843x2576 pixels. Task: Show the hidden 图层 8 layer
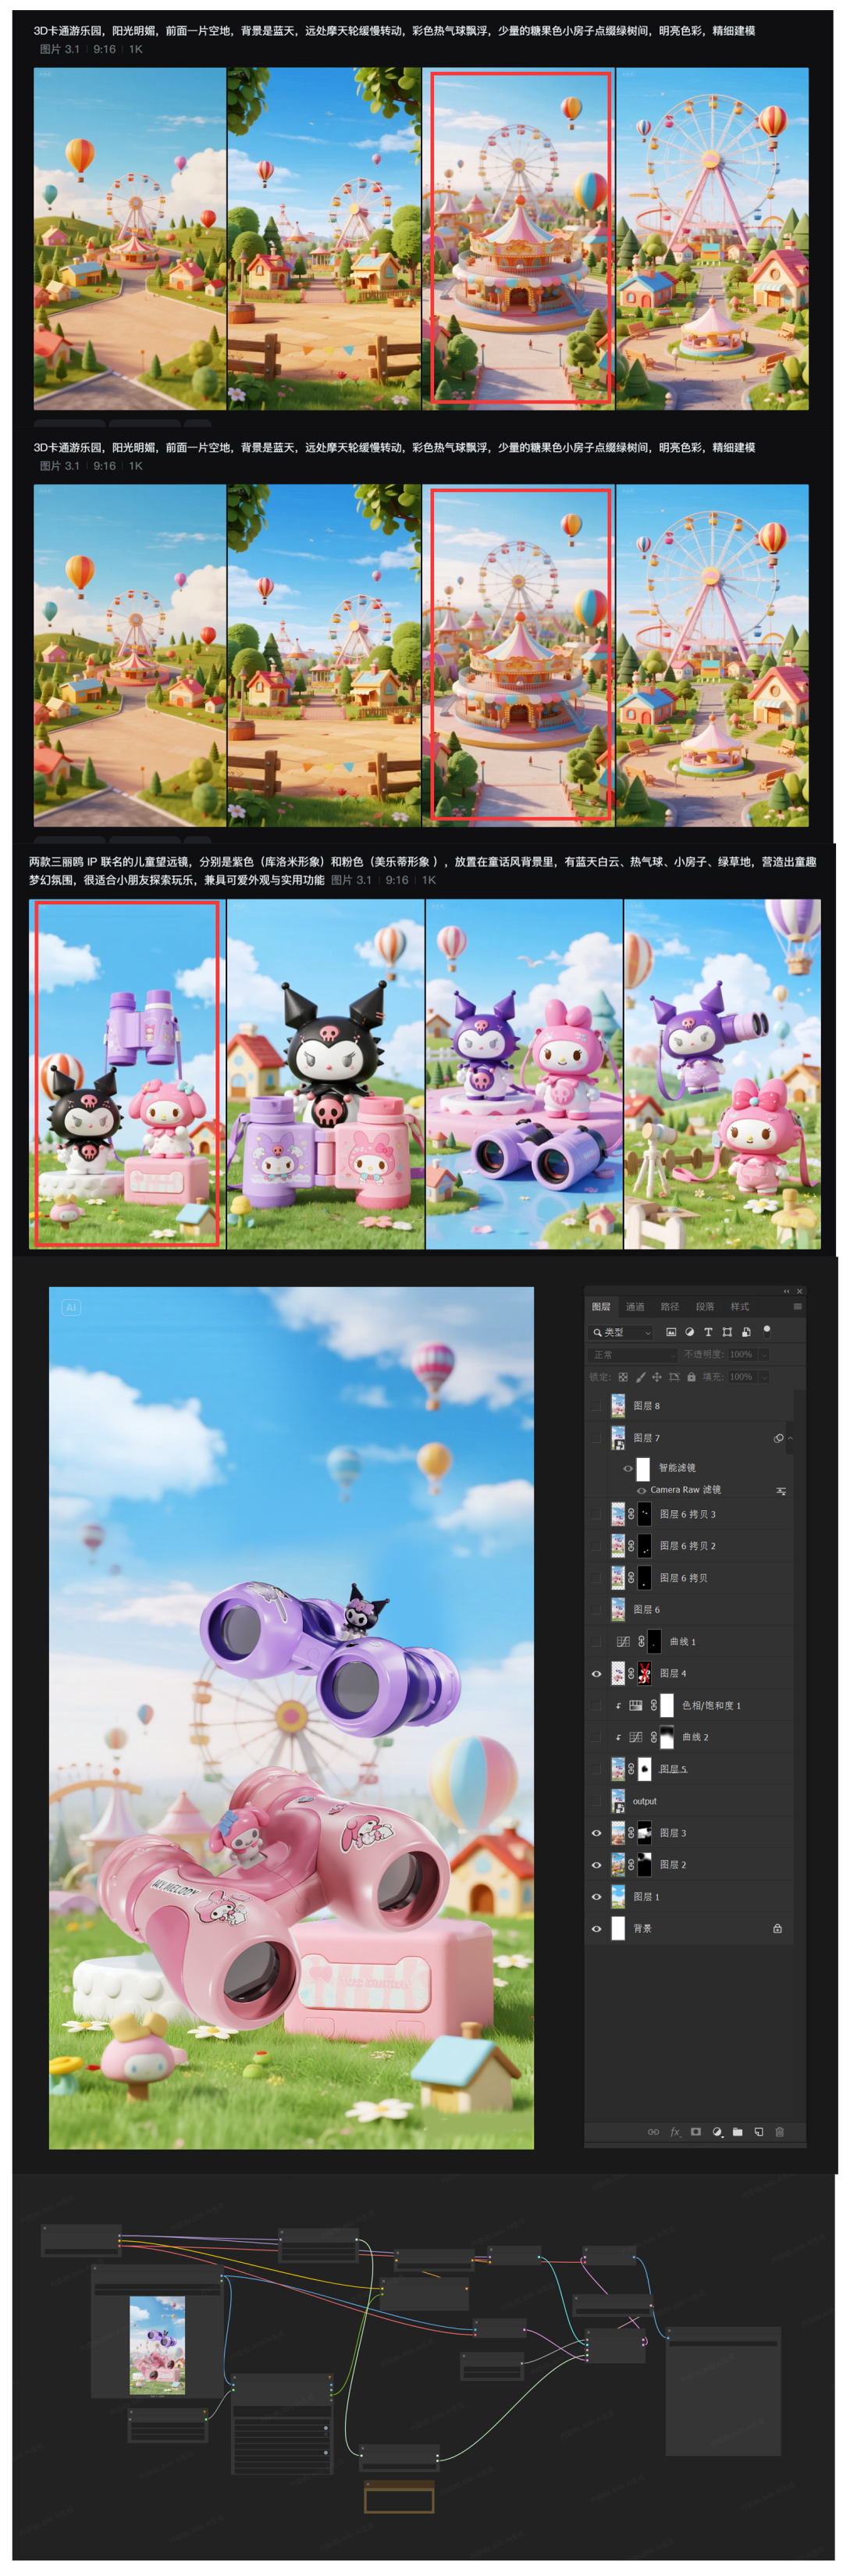click(597, 1406)
